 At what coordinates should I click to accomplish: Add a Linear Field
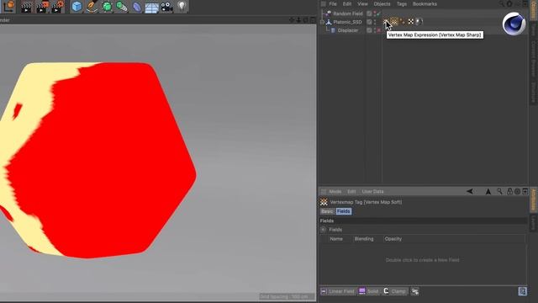pyautogui.click(x=338, y=291)
